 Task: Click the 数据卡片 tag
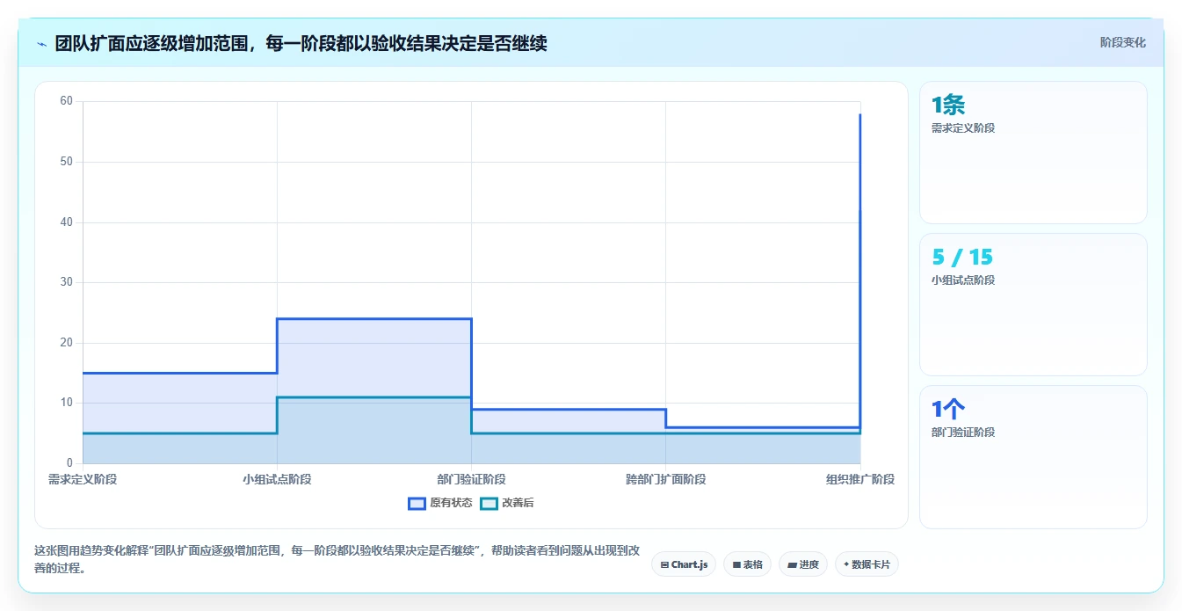867,564
